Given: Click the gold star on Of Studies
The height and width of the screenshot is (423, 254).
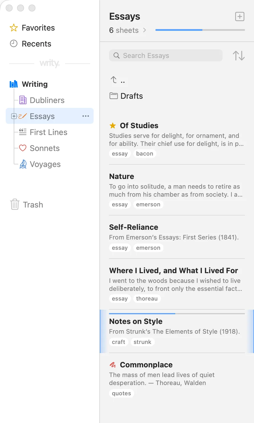Looking at the screenshot, I should pyautogui.click(x=113, y=126).
